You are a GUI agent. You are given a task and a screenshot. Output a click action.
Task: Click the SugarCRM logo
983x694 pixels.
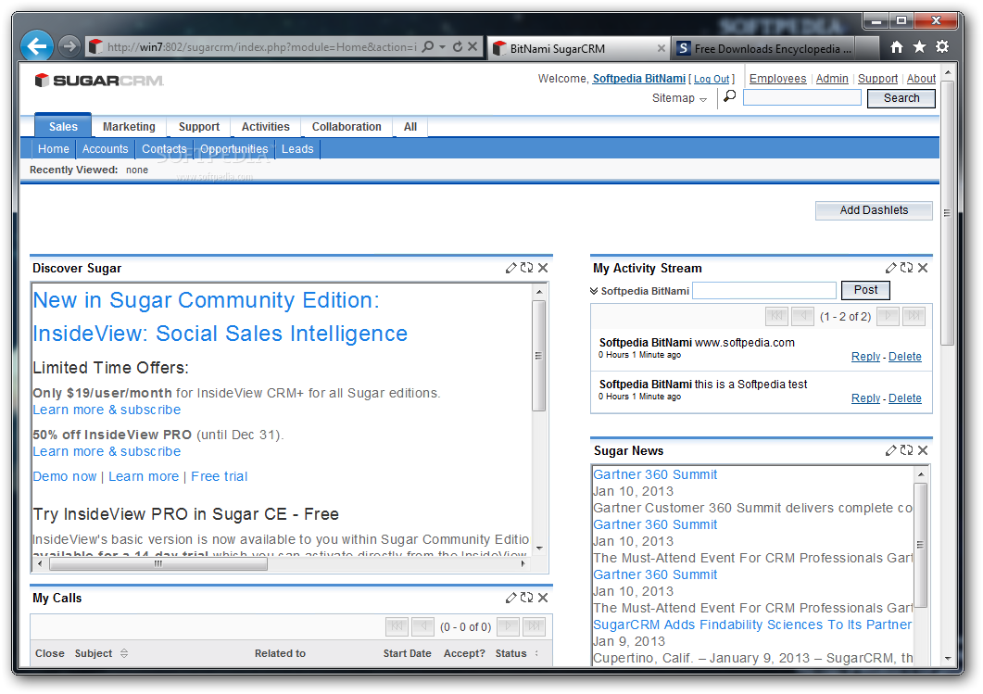(x=99, y=81)
